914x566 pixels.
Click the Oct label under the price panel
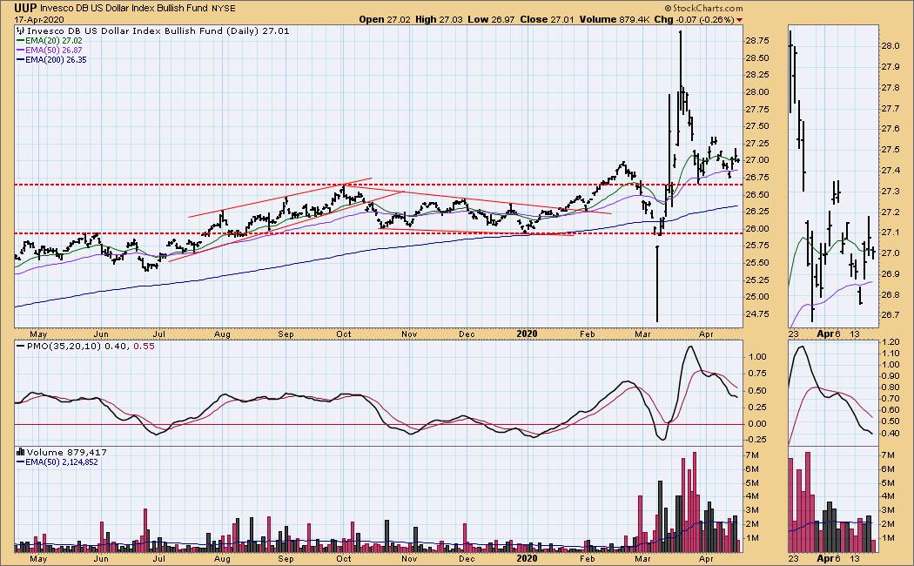(343, 334)
